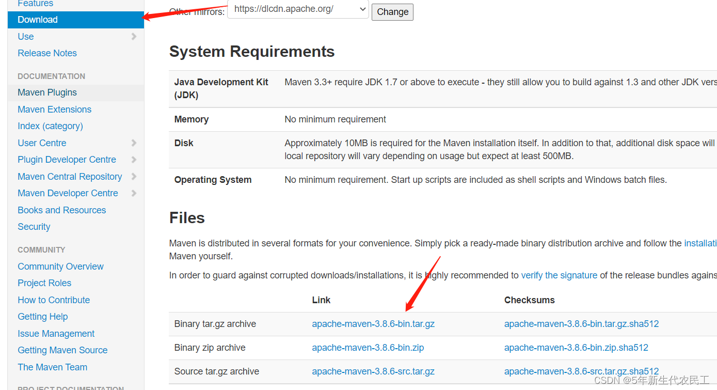
Task: Open Maven Developer Centre link
Action: point(68,193)
